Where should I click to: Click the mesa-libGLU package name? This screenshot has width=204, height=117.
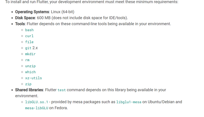point(36,108)
